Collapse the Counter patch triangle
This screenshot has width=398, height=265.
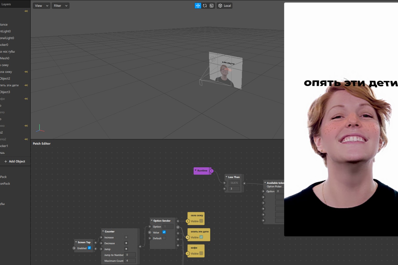(x=103, y=231)
